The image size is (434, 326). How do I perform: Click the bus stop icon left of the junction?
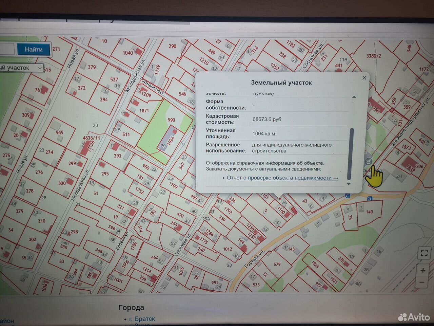tap(347, 196)
